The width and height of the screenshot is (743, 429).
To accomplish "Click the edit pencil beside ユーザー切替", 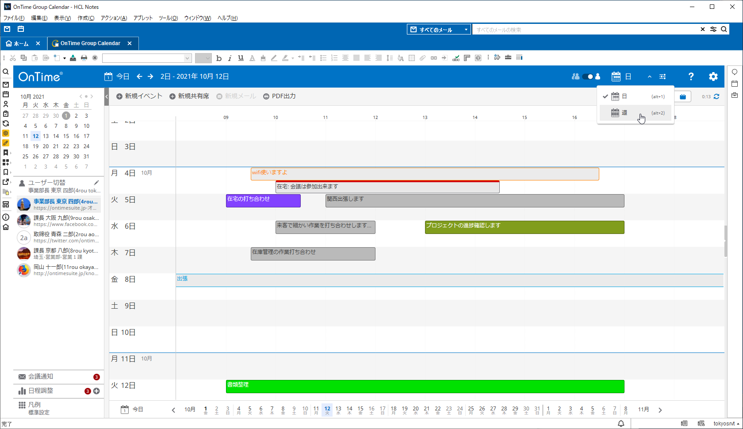I will click(x=96, y=183).
